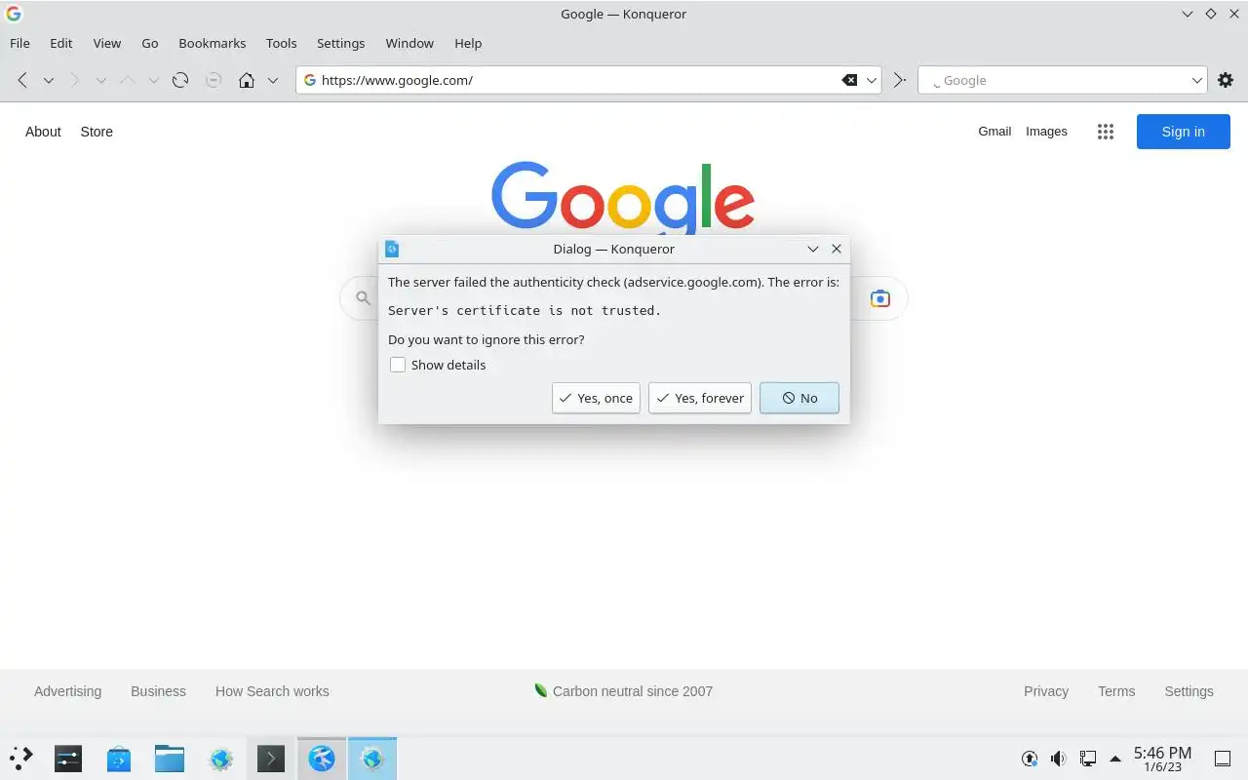Open the Tools menu
Image resolution: width=1248 pixels, height=780 pixels.
click(x=282, y=43)
